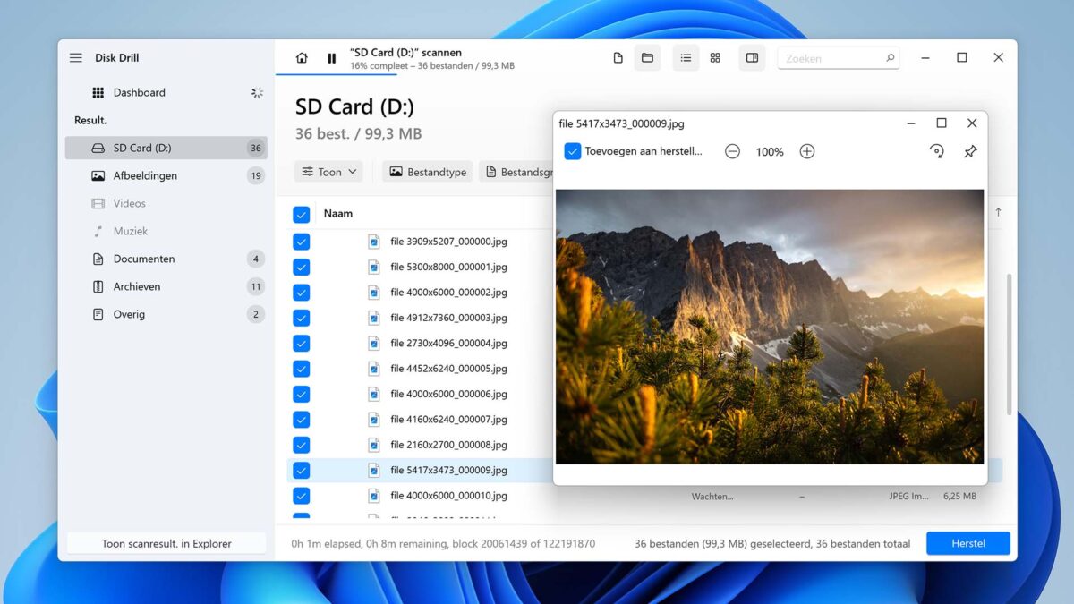Toggle the select-all checkbox beside Naam
Screen dimensions: 1074x604
point(302,215)
